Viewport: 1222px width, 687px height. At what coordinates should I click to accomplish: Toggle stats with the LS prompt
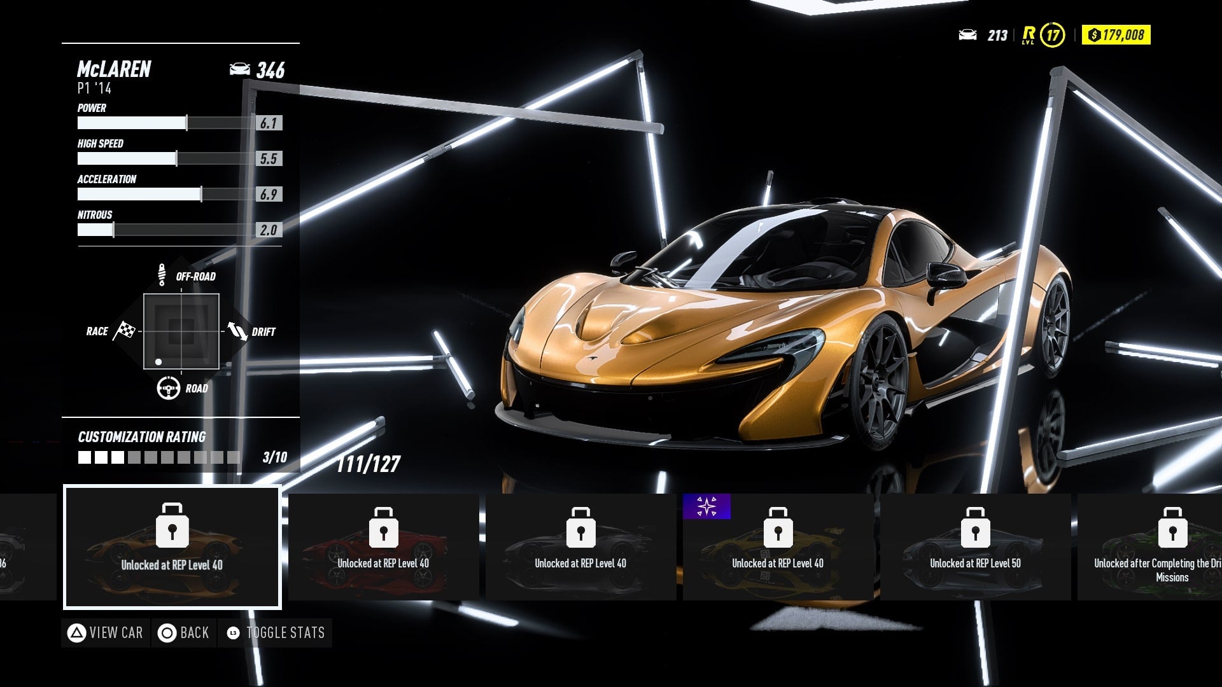[x=275, y=633]
